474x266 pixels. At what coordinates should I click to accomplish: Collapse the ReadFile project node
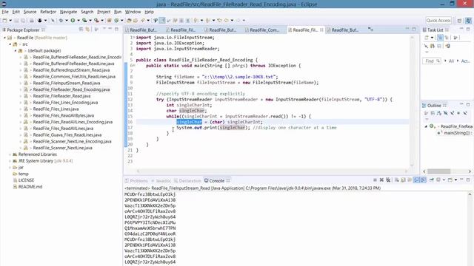tap(4, 38)
